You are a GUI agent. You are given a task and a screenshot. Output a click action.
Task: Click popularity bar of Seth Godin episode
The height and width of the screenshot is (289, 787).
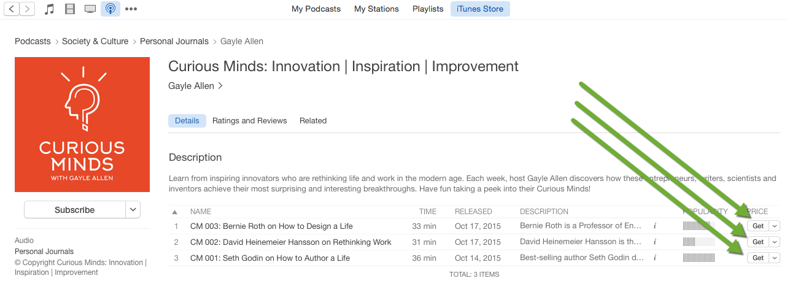point(699,258)
